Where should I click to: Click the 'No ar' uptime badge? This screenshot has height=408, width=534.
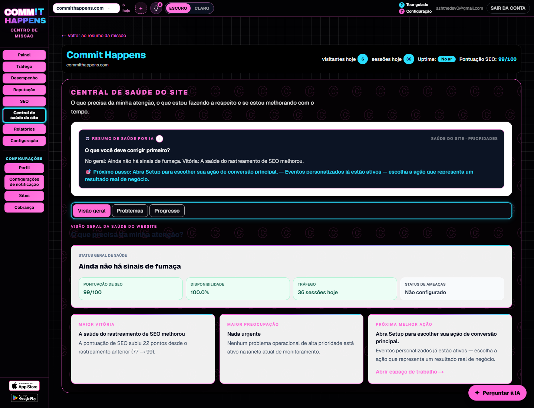pyautogui.click(x=446, y=59)
